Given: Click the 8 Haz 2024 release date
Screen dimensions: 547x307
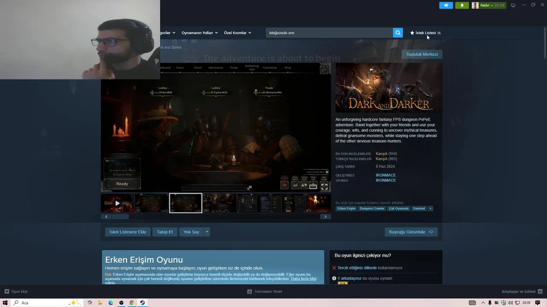Looking at the screenshot, I should pyautogui.click(x=385, y=167).
